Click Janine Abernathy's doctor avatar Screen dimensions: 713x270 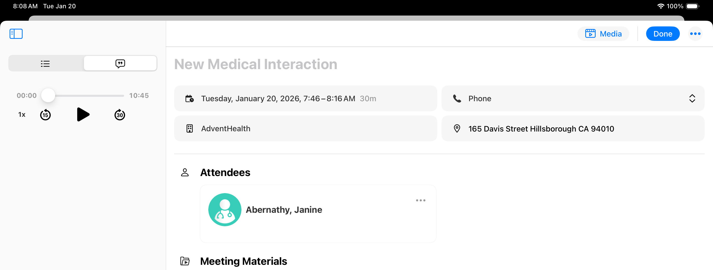pyautogui.click(x=224, y=210)
